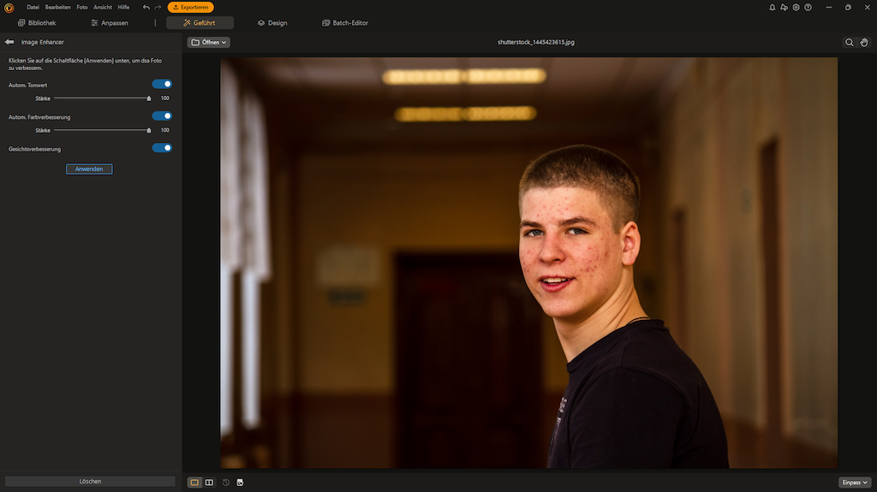The width and height of the screenshot is (877, 492).
Task: Open the Bearbeiten menu
Action: 58,7
